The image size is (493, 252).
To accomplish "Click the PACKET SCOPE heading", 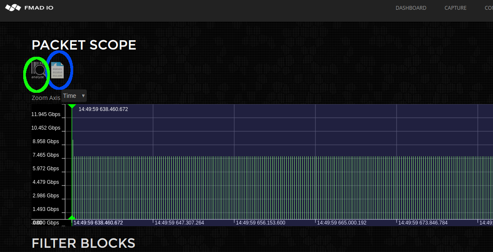I will point(83,45).
